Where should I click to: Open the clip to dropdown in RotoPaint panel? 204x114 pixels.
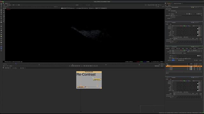pos(177,53)
